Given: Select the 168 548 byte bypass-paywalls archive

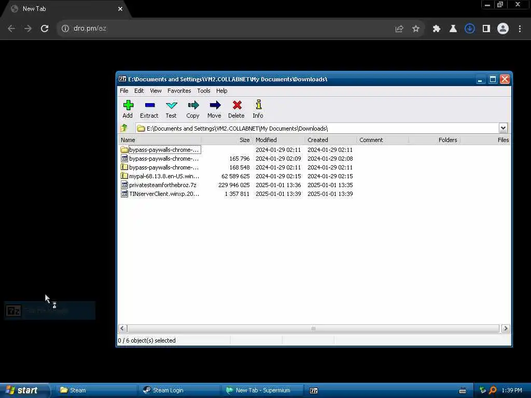Looking at the screenshot, I should click(x=164, y=167).
